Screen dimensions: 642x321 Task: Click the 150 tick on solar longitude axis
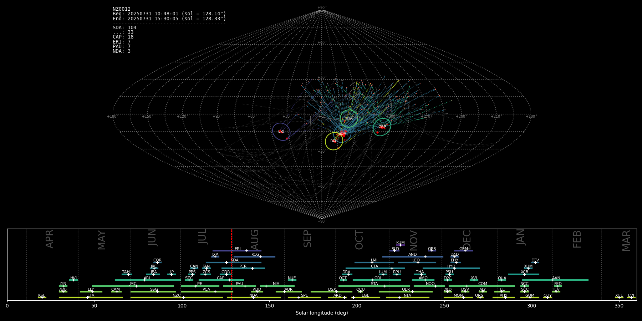tap(269, 306)
